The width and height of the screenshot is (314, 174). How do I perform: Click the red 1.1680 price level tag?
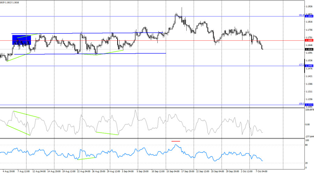tap(308, 41)
